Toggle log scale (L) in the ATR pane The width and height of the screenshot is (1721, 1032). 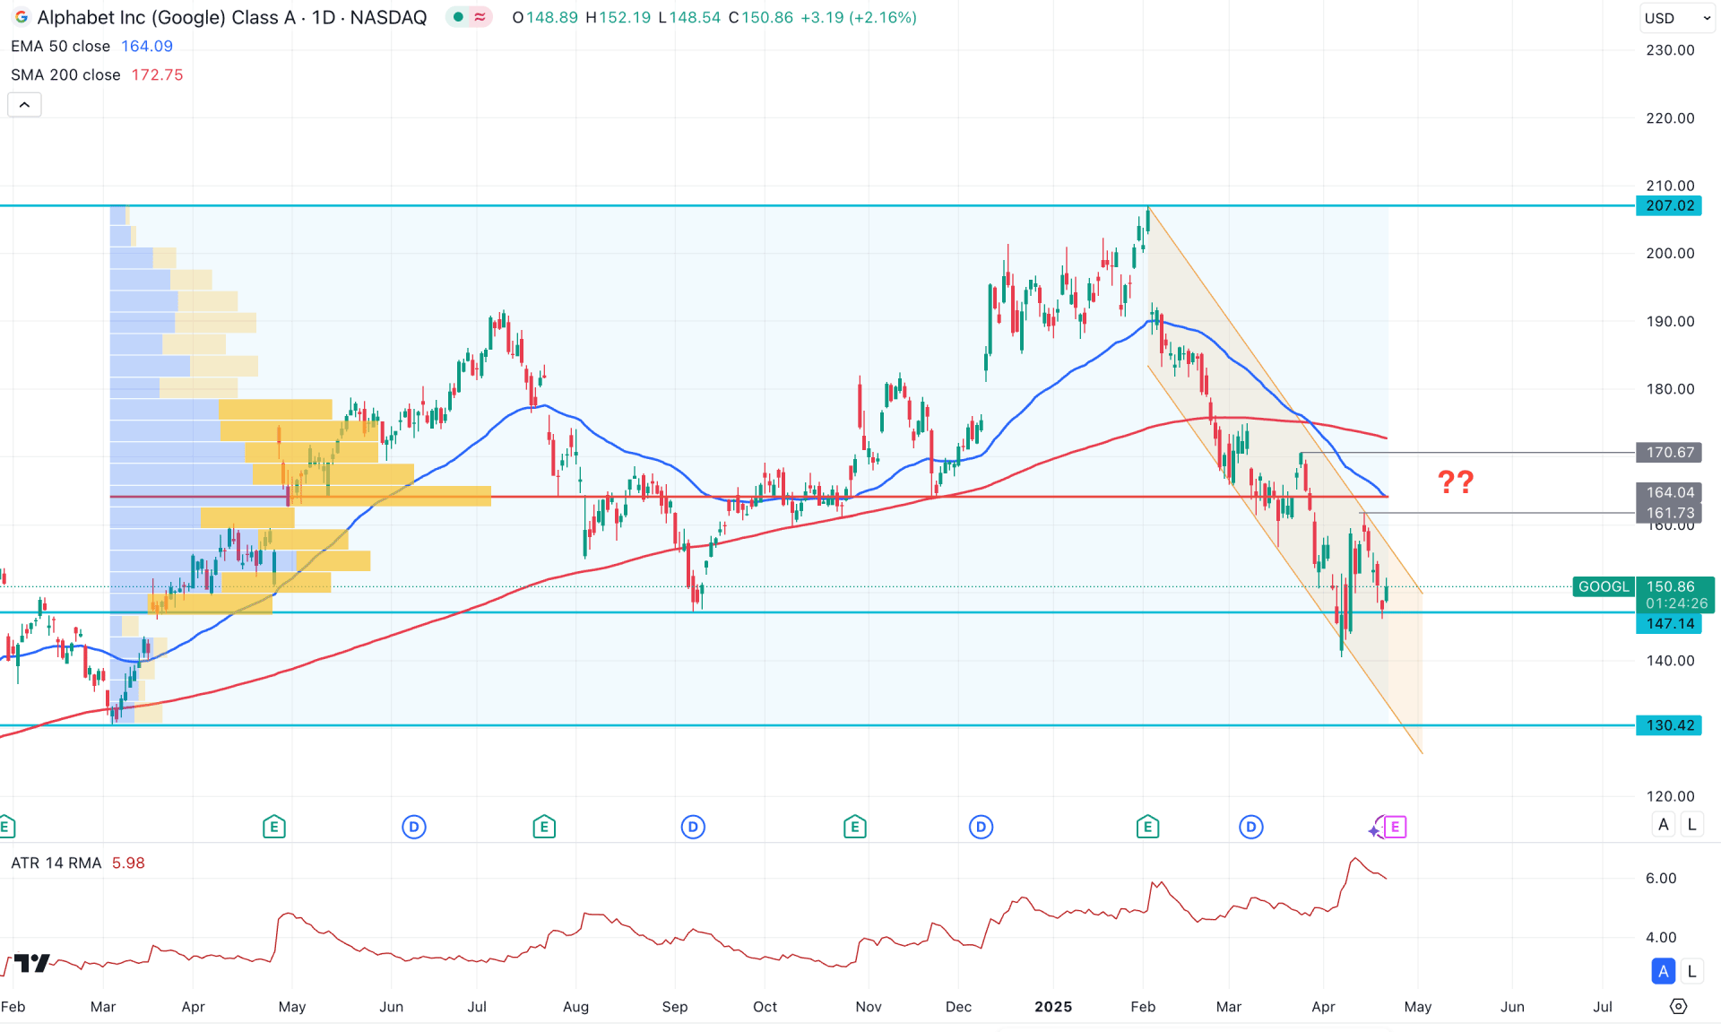[x=1691, y=970]
